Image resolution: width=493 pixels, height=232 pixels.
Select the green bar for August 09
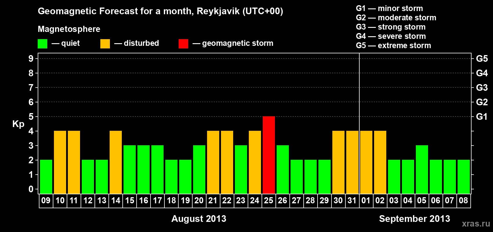(x=46, y=177)
